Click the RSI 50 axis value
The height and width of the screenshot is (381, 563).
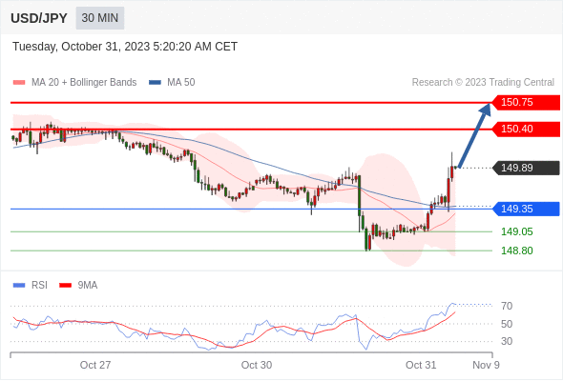tap(507, 324)
